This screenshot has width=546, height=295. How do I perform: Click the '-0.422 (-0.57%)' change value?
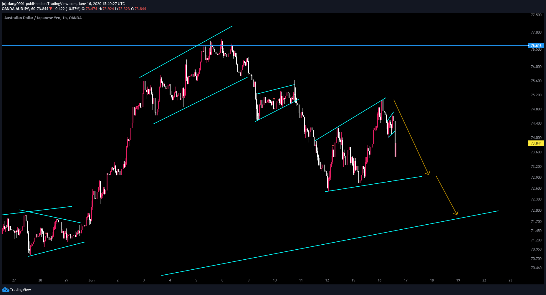pos(67,9)
